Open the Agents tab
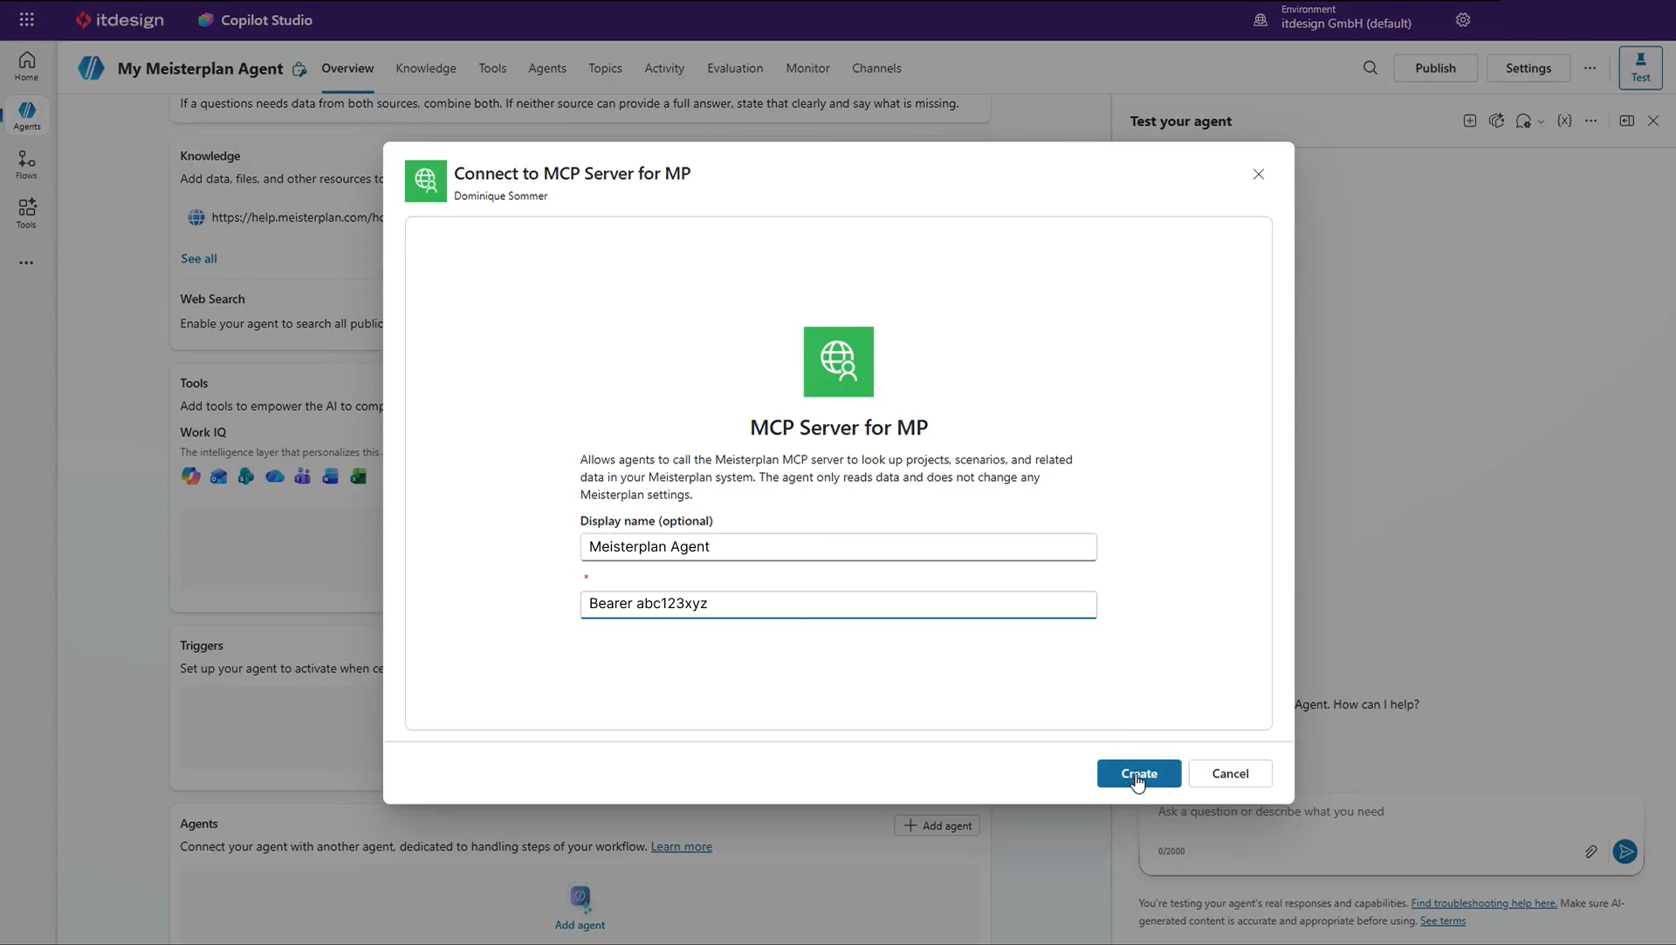Viewport: 1676px width, 945px height. coord(547,68)
